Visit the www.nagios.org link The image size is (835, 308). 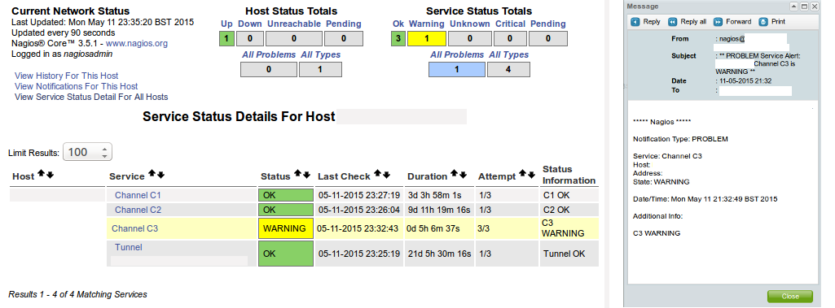pyautogui.click(x=137, y=44)
